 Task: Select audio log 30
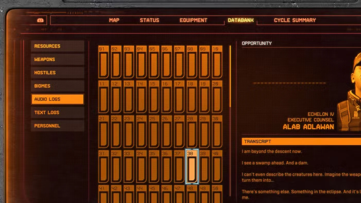tap(217, 132)
